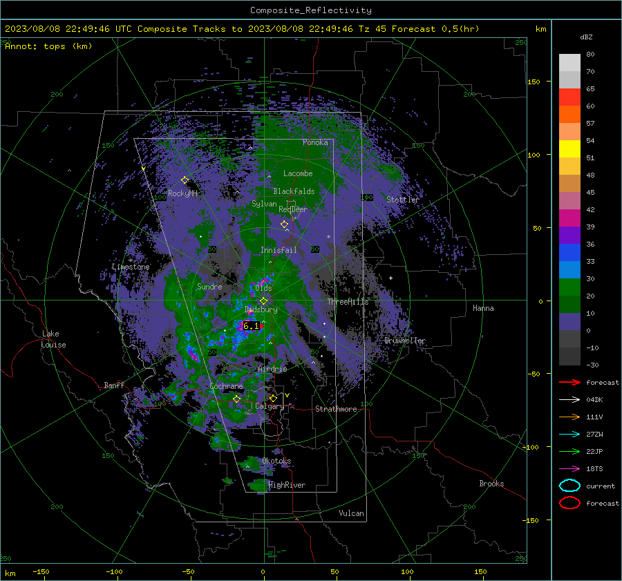Click the Composite_Reflectivity title
Screen dimensions: 622x581
(x=311, y=10)
